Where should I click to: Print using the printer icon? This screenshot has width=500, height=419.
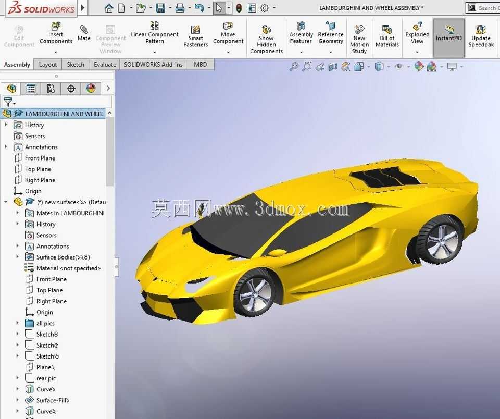(180, 8)
